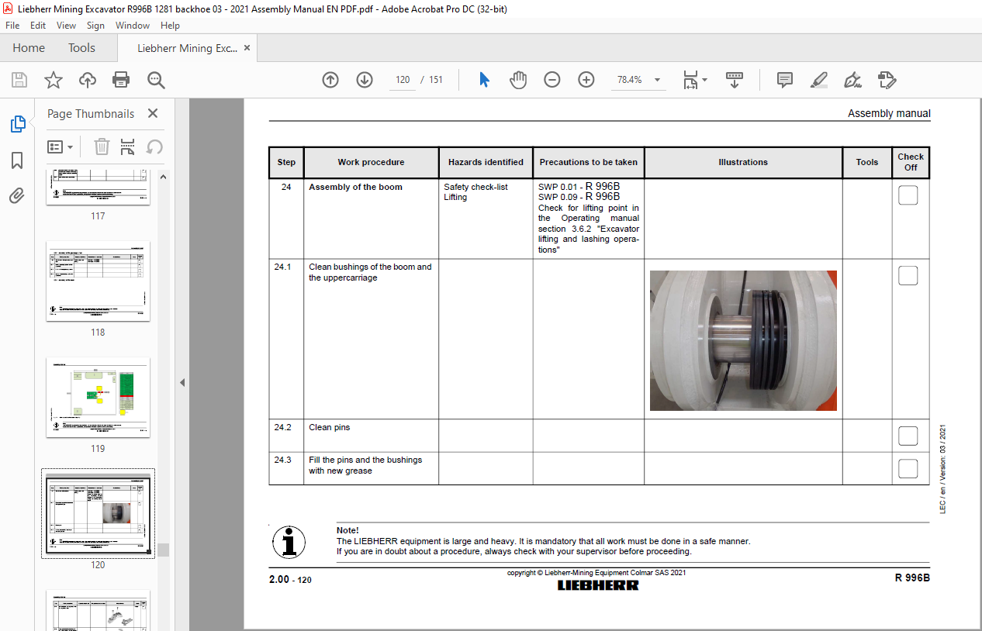
Task: Click the rotate pages icon
Action: (x=154, y=147)
